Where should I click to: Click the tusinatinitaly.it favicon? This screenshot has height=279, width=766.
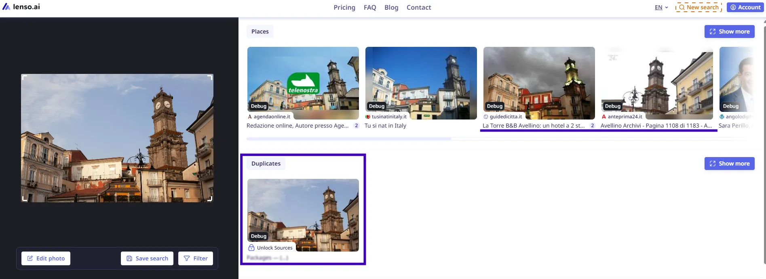[368, 117]
